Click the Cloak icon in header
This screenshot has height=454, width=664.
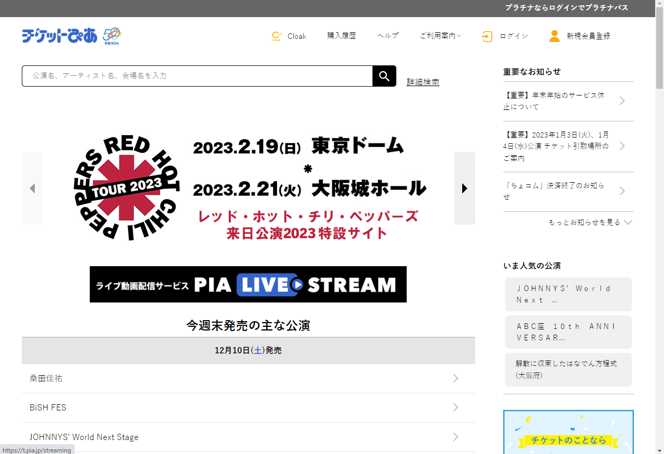pos(277,36)
